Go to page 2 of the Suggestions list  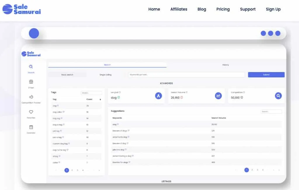[x=252, y=170]
